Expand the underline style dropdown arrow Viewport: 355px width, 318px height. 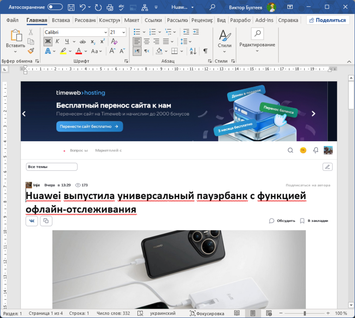coord(74,42)
